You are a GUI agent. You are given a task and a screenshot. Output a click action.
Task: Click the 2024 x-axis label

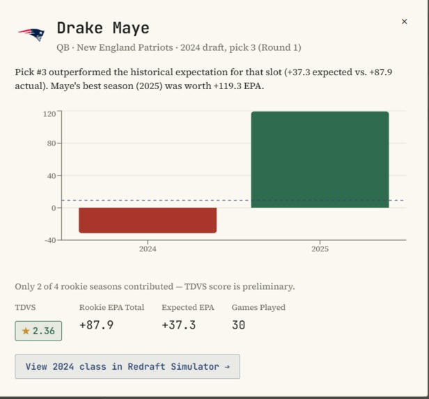coord(148,249)
